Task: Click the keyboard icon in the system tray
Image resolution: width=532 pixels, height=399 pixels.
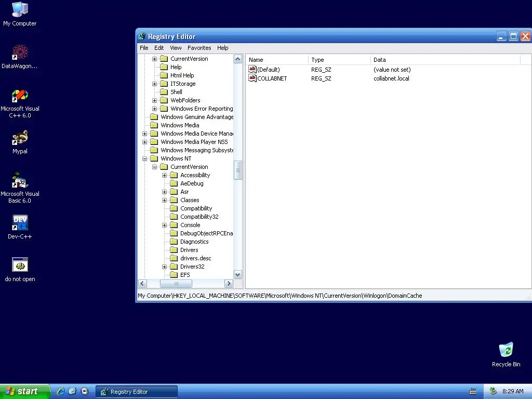Action: 473,392
